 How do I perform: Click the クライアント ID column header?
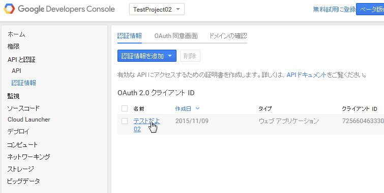(359, 109)
